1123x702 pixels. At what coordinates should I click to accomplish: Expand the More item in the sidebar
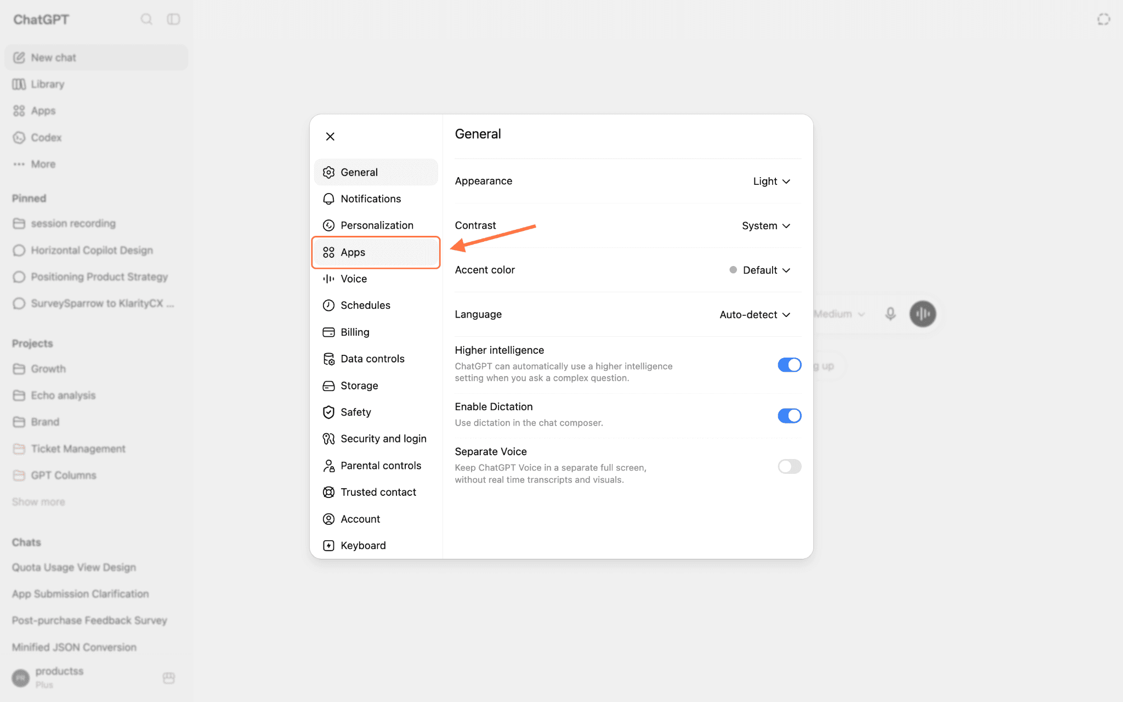(x=96, y=164)
